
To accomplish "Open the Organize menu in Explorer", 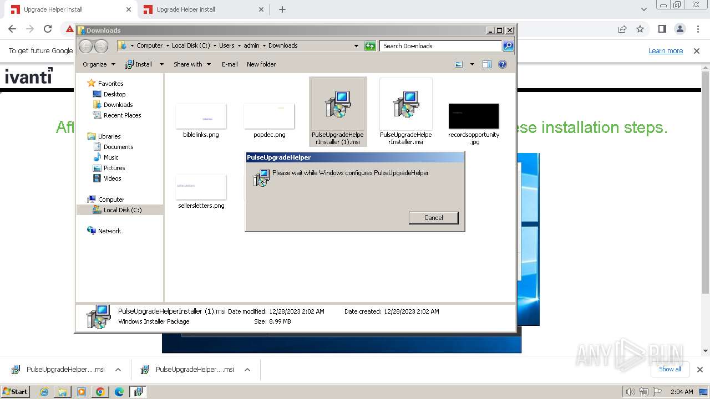I will click(99, 64).
